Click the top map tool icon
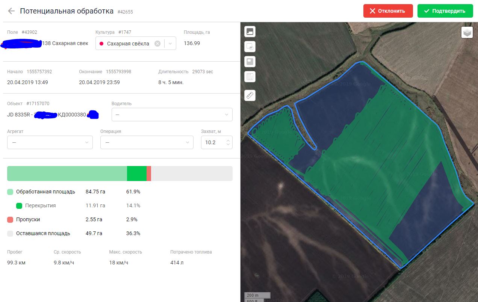 250,32
